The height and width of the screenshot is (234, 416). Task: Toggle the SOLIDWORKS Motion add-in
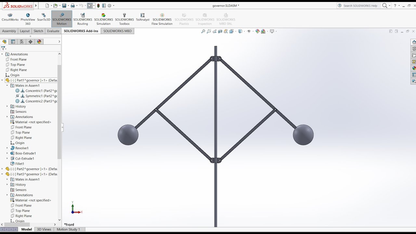tap(62, 19)
